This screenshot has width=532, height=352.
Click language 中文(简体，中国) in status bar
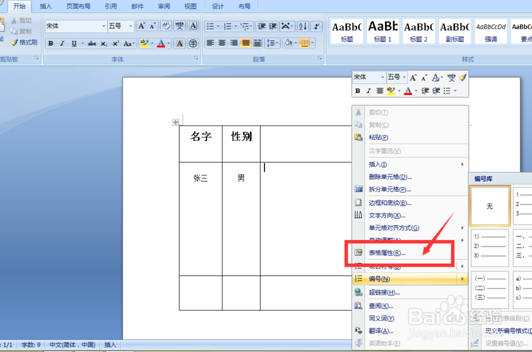click(x=72, y=345)
